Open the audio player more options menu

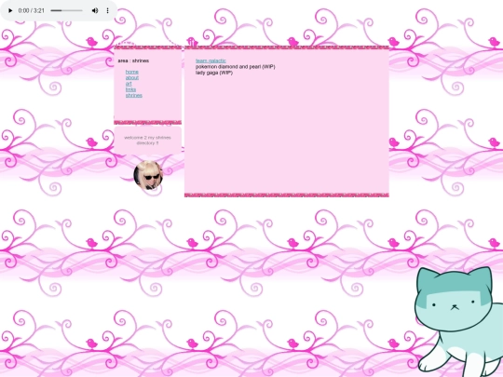(107, 10)
